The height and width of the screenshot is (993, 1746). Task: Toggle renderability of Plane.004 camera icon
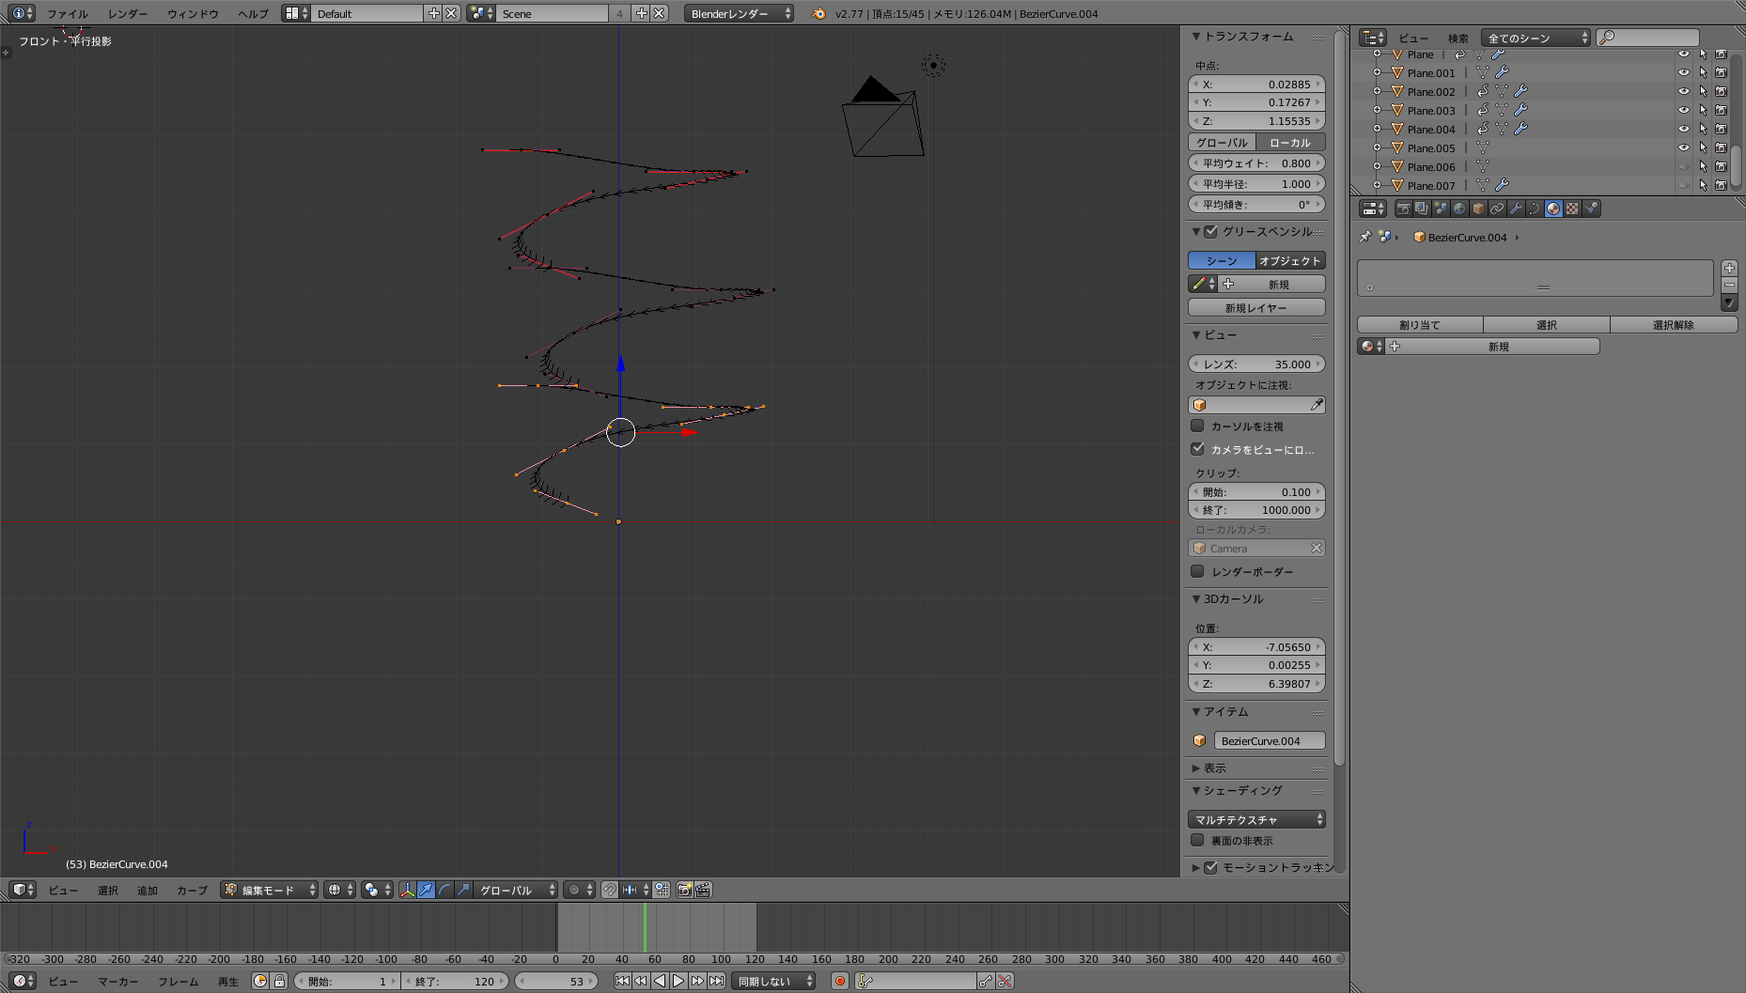[1721, 129]
